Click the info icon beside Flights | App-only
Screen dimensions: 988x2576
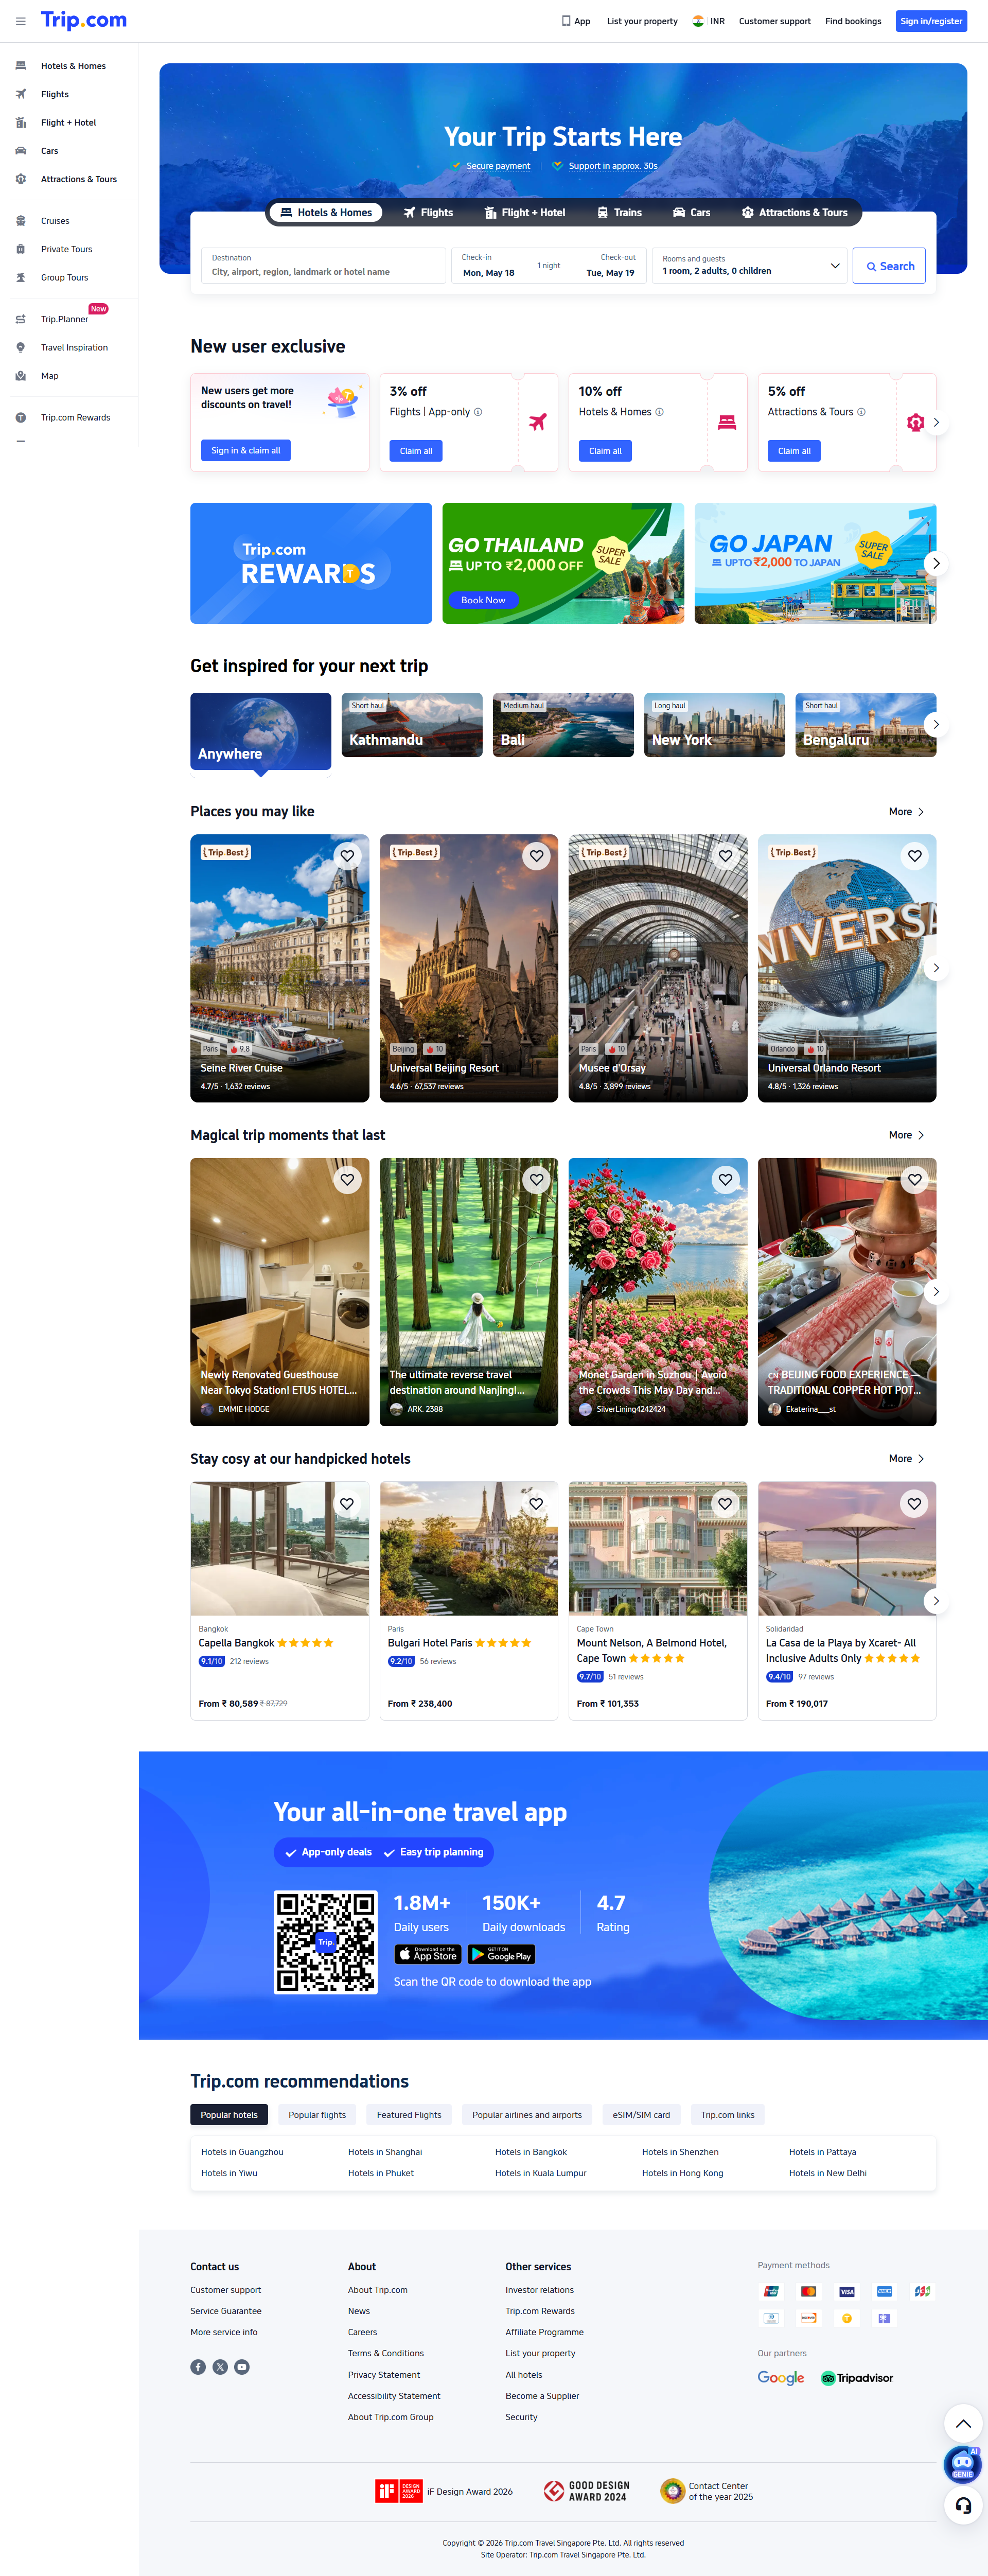[x=478, y=412]
